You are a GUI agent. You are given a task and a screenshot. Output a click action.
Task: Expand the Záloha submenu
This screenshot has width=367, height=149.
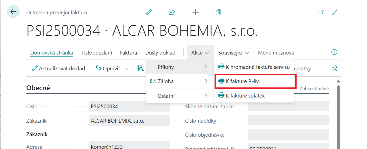pyautogui.click(x=180, y=81)
